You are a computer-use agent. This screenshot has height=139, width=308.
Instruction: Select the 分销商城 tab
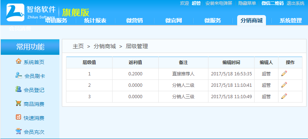pyautogui.click(x=252, y=21)
